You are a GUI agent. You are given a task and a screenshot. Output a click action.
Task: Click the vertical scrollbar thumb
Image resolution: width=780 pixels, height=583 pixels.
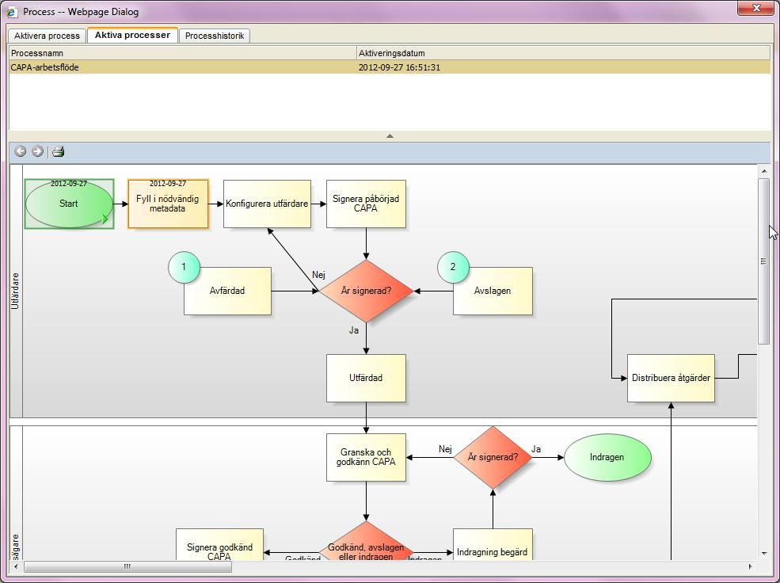(x=763, y=261)
